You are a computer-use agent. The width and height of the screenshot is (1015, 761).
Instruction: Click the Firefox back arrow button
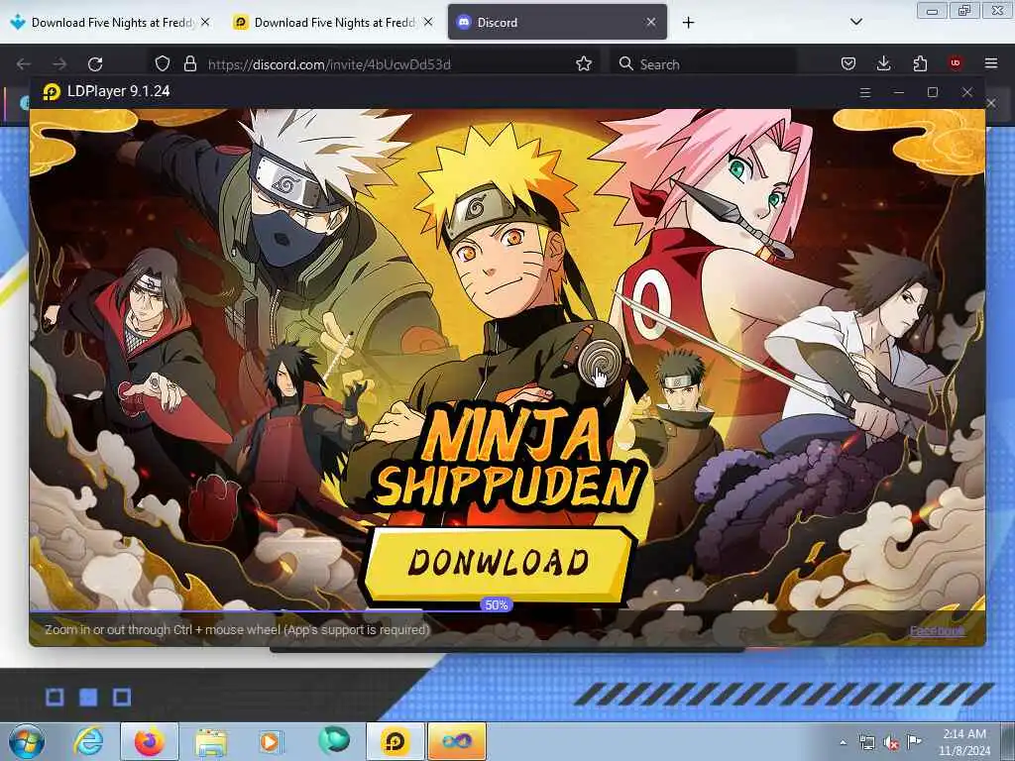tap(24, 64)
